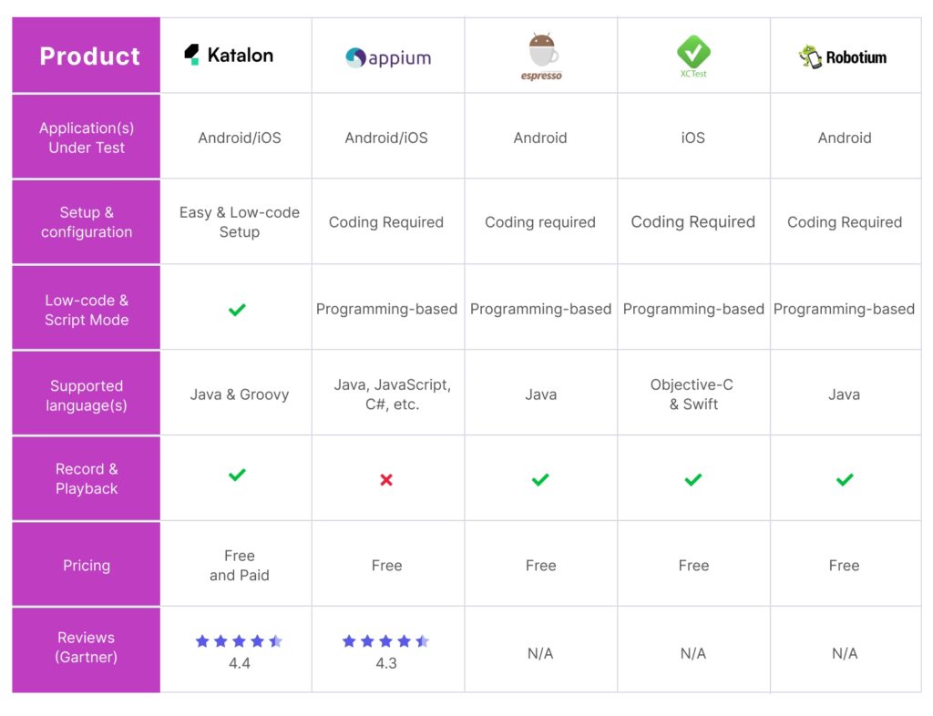Select the Supported language(s) row header
Image resolution: width=933 pixels, height=716 pixels.
click(x=87, y=395)
